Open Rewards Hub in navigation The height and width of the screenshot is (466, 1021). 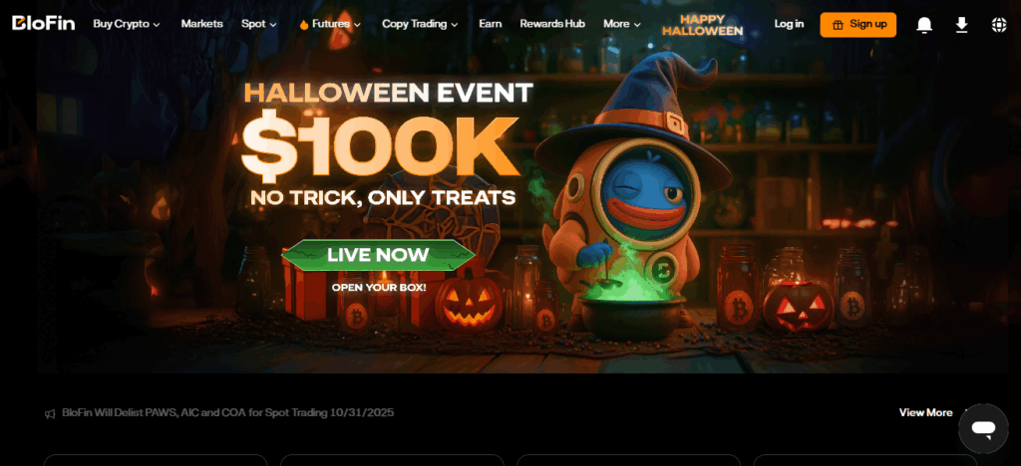pos(552,24)
